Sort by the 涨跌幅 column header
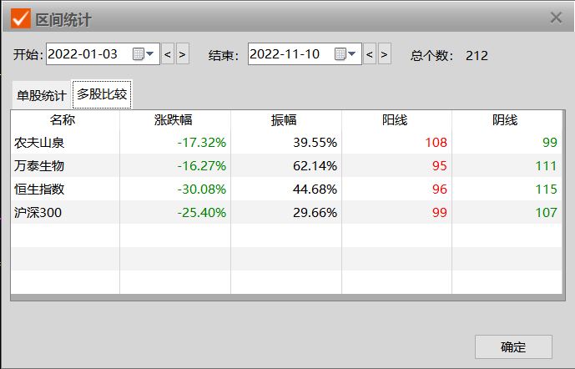 [174, 120]
